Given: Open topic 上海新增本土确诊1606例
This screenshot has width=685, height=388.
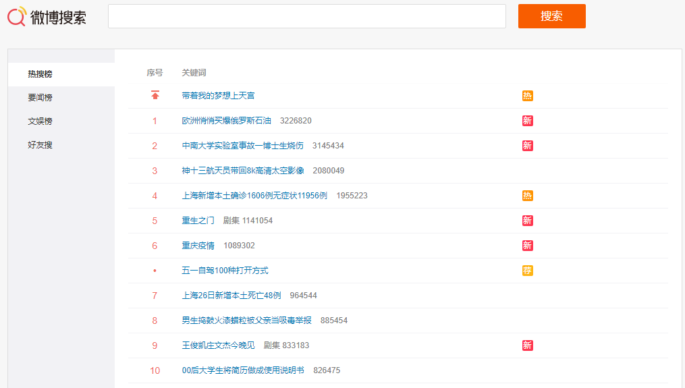Looking at the screenshot, I should [x=254, y=196].
